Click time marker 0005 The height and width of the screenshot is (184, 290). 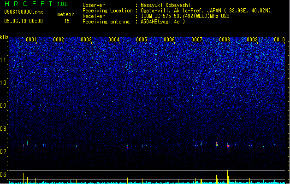click(x=142, y=40)
